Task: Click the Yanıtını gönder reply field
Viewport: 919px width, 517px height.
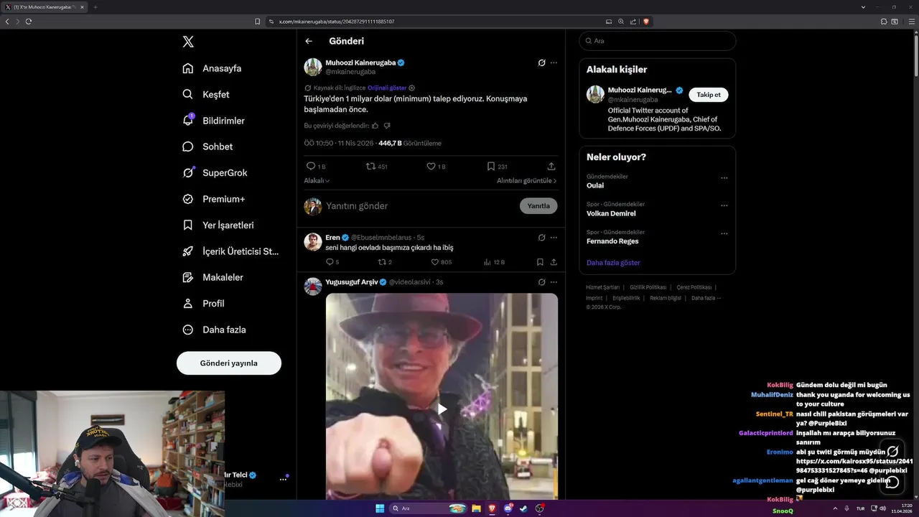Action: (420, 206)
